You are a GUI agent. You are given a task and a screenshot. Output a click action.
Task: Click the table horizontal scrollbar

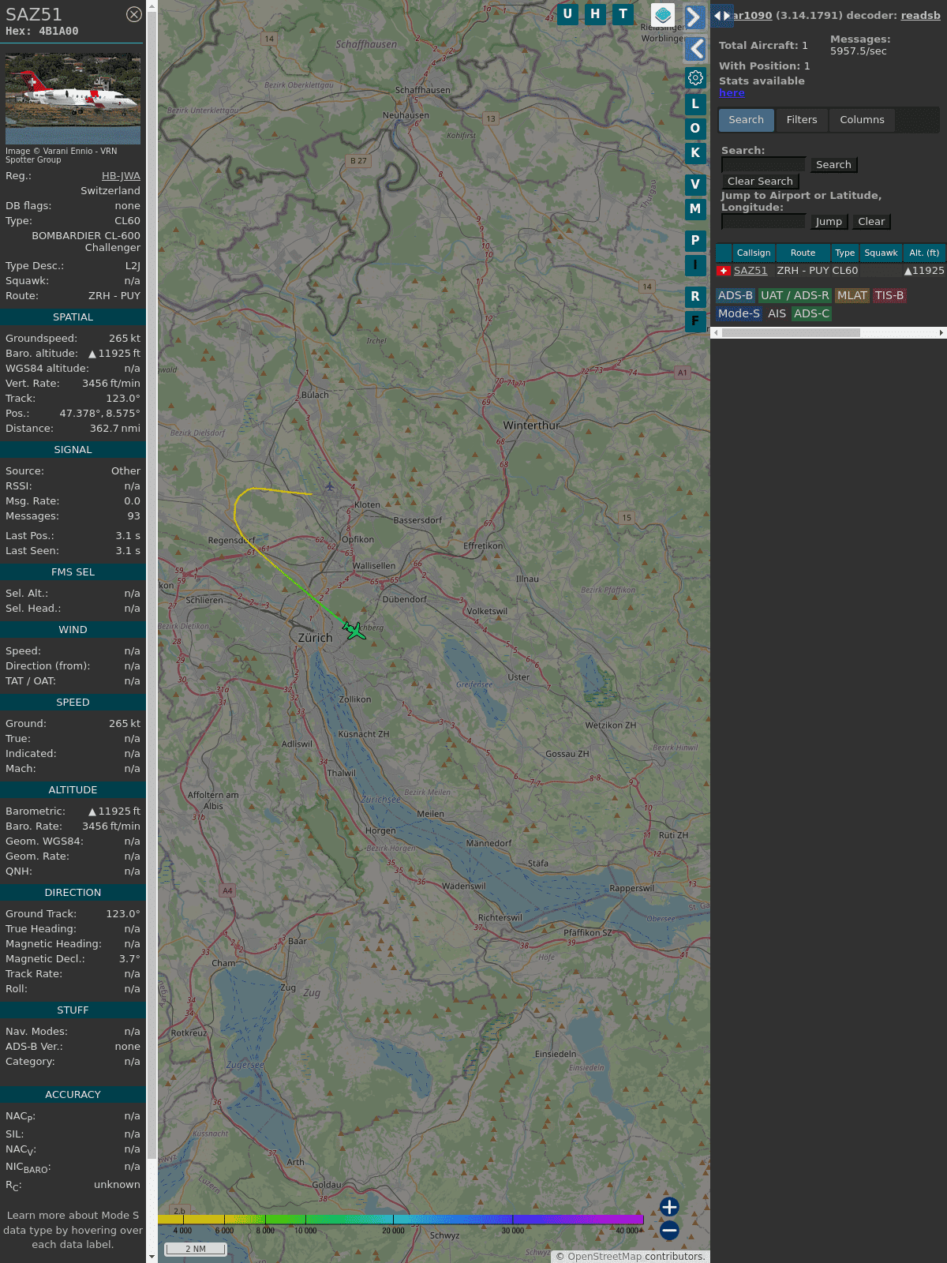[791, 333]
